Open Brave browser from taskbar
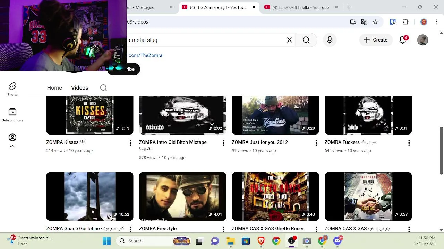This screenshot has height=249, width=444. pyautogui.click(x=261, y=241)
